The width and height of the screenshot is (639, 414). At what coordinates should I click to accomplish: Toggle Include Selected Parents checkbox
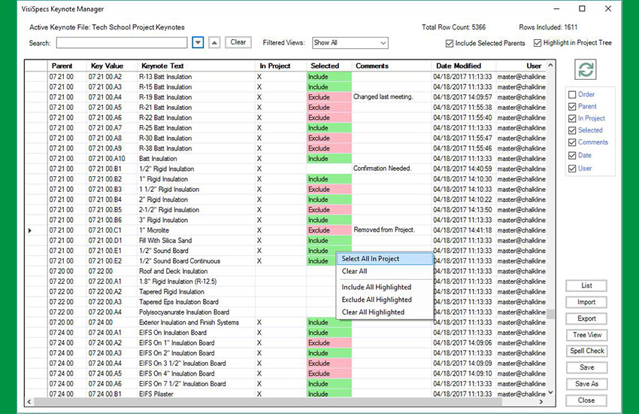450,44
